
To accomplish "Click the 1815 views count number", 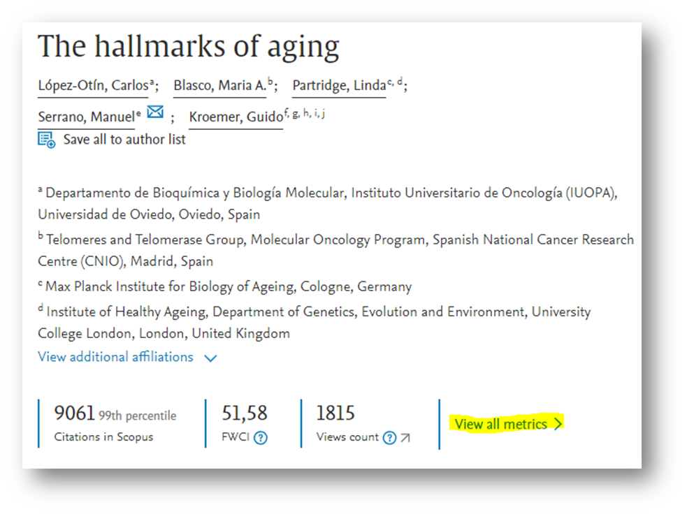I will point(335,413).
